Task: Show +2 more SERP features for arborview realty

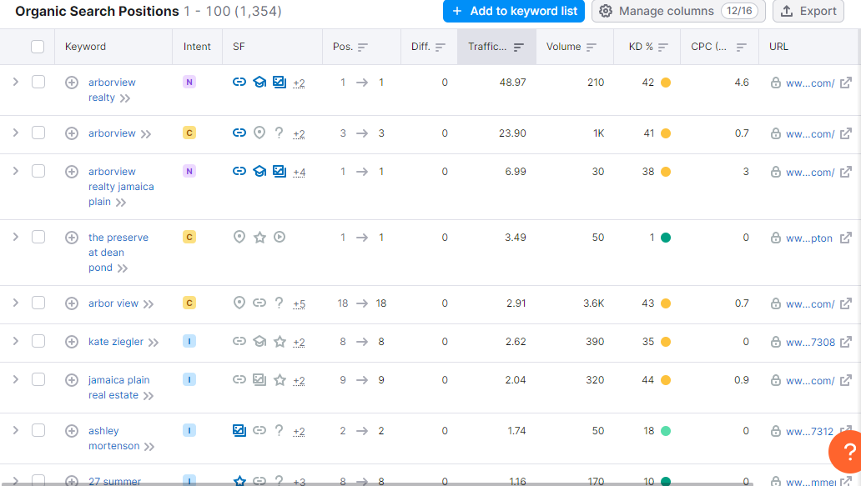Action: coord(299,83)
